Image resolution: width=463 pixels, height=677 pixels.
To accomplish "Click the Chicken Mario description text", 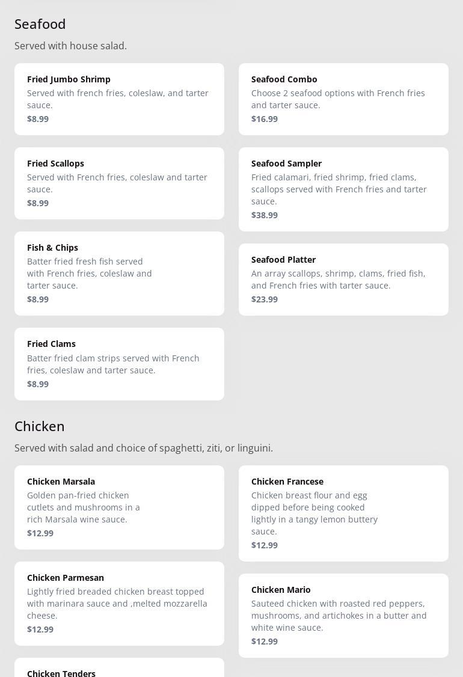I will pyautogui.click(x=339, y=616).
